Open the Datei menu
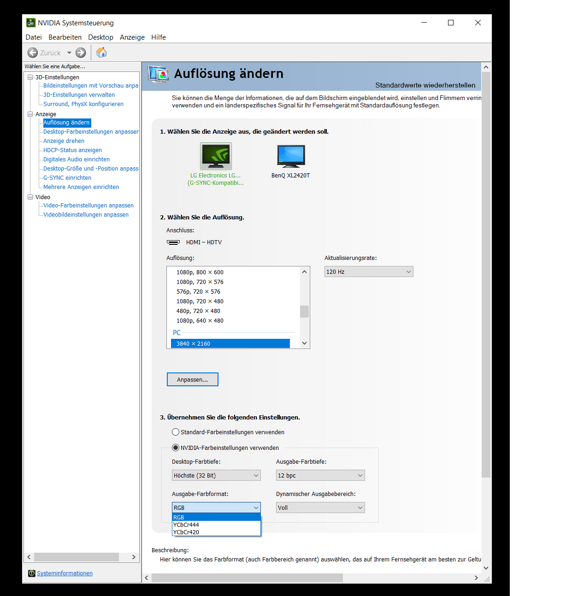 click(x=34, y=37)
